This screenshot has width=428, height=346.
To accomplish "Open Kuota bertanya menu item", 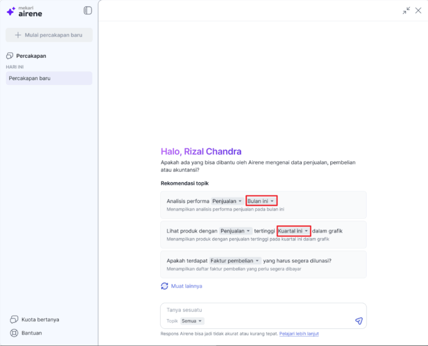I will [x=35, y=320].
